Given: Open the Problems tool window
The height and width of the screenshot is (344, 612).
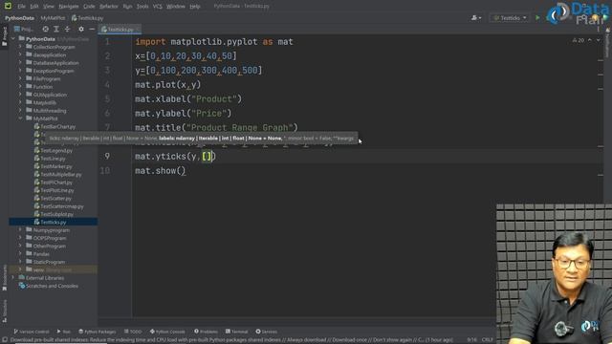Looking at the screenshot, I should point(207,332).
